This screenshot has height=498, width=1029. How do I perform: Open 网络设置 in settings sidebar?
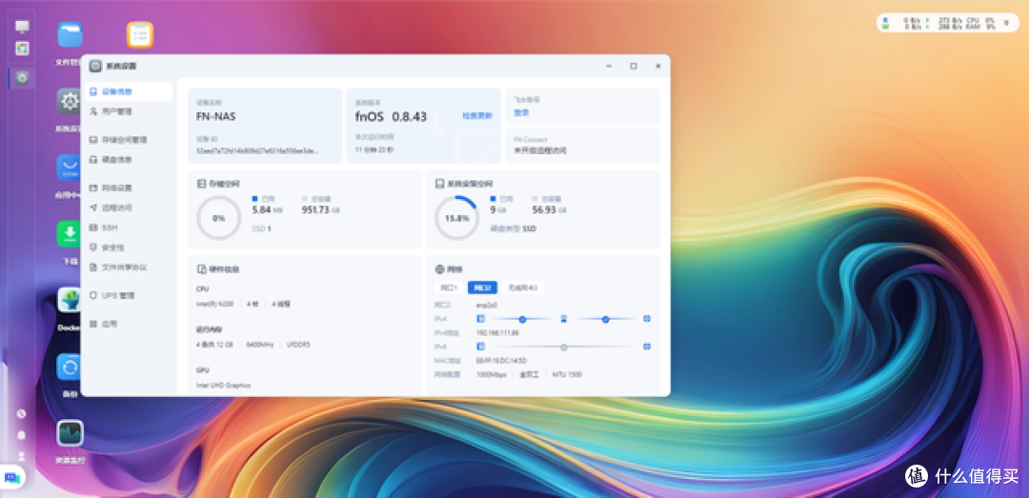coord(129,188)
